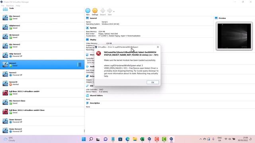Select kali-linux-2022.3-virtualbox-amd64 machine
The image size is (255, 143).
42,93
